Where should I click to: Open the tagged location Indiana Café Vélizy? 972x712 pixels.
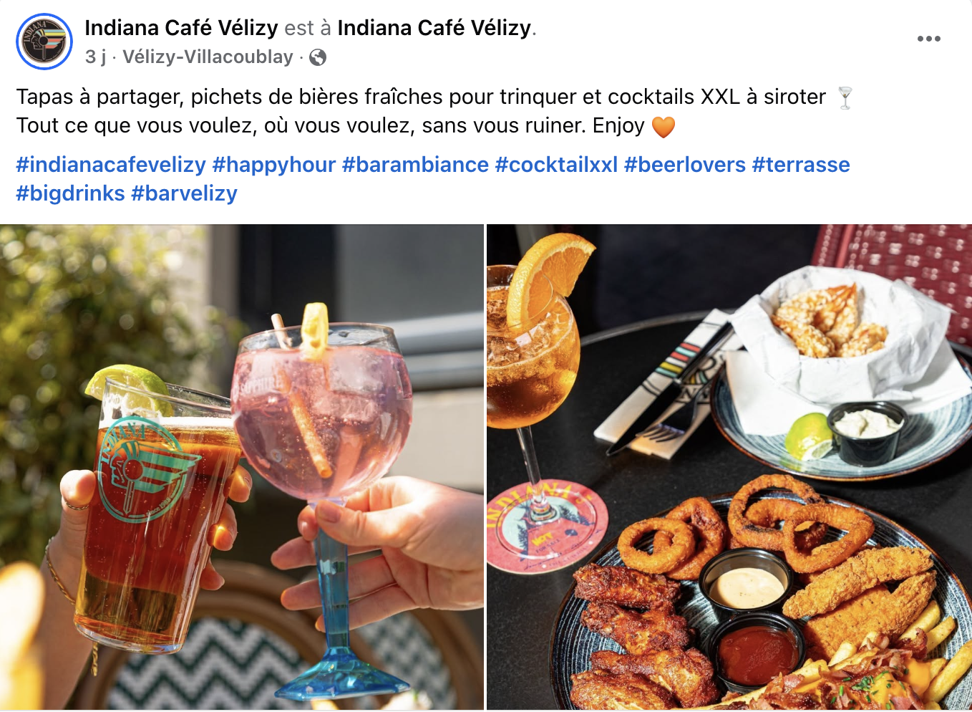tap(434, 27)
